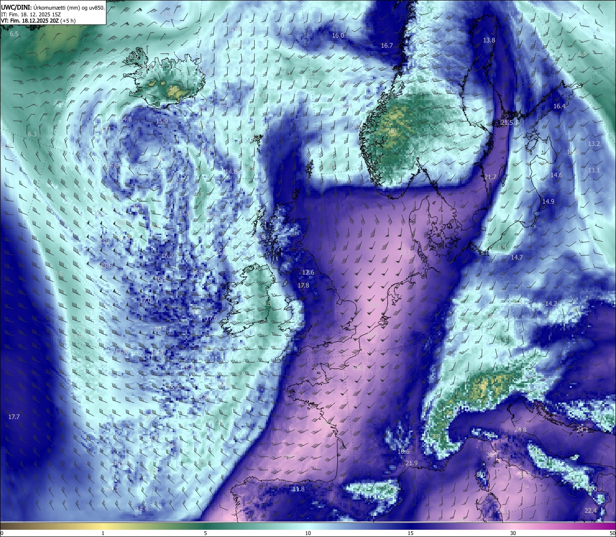The image size is (616, 537).
Task: Click the 15.9 value label
Action: click(162, 121)
